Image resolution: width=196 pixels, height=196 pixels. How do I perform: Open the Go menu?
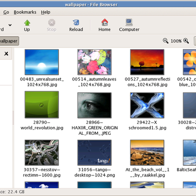pyautogui.click(x=6, y=12)
